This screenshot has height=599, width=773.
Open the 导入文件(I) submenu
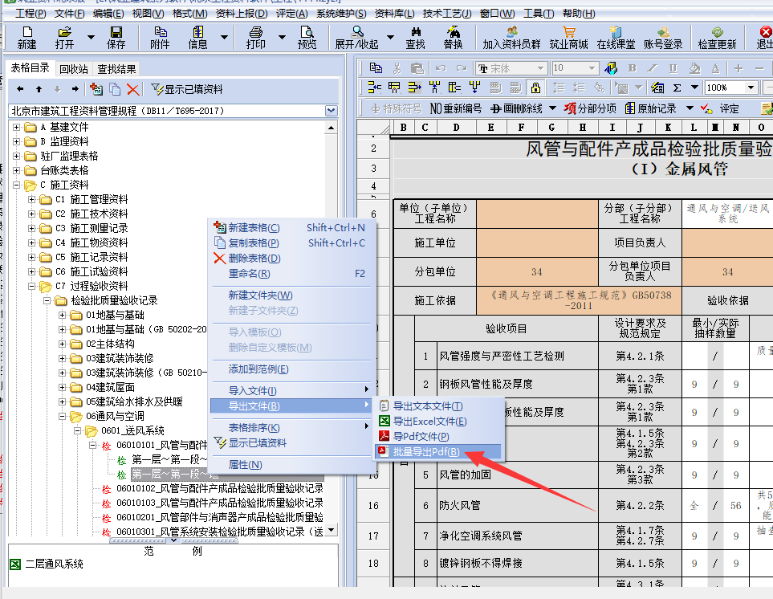(291, 391)
